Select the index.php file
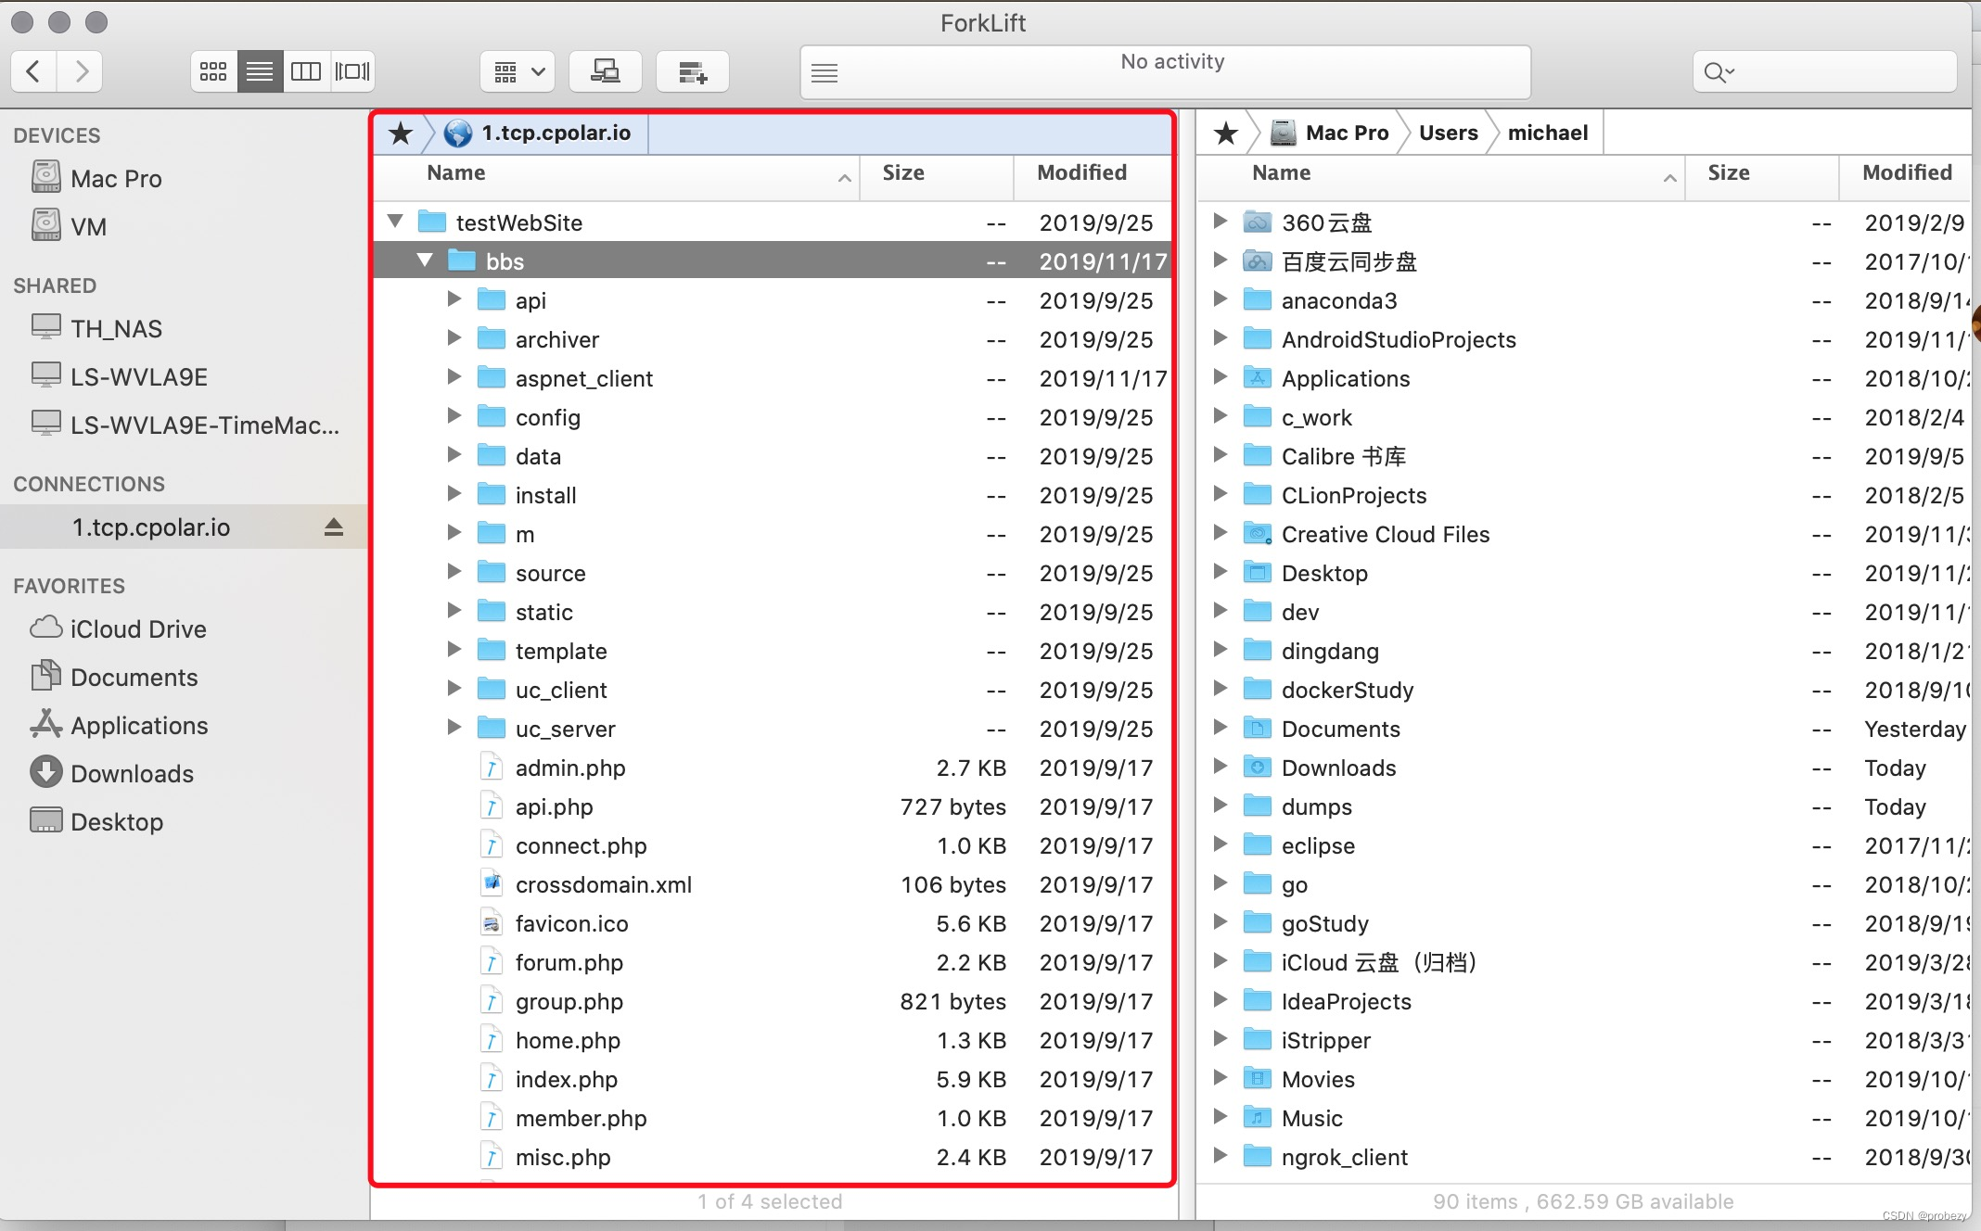 pos(568,1079)
